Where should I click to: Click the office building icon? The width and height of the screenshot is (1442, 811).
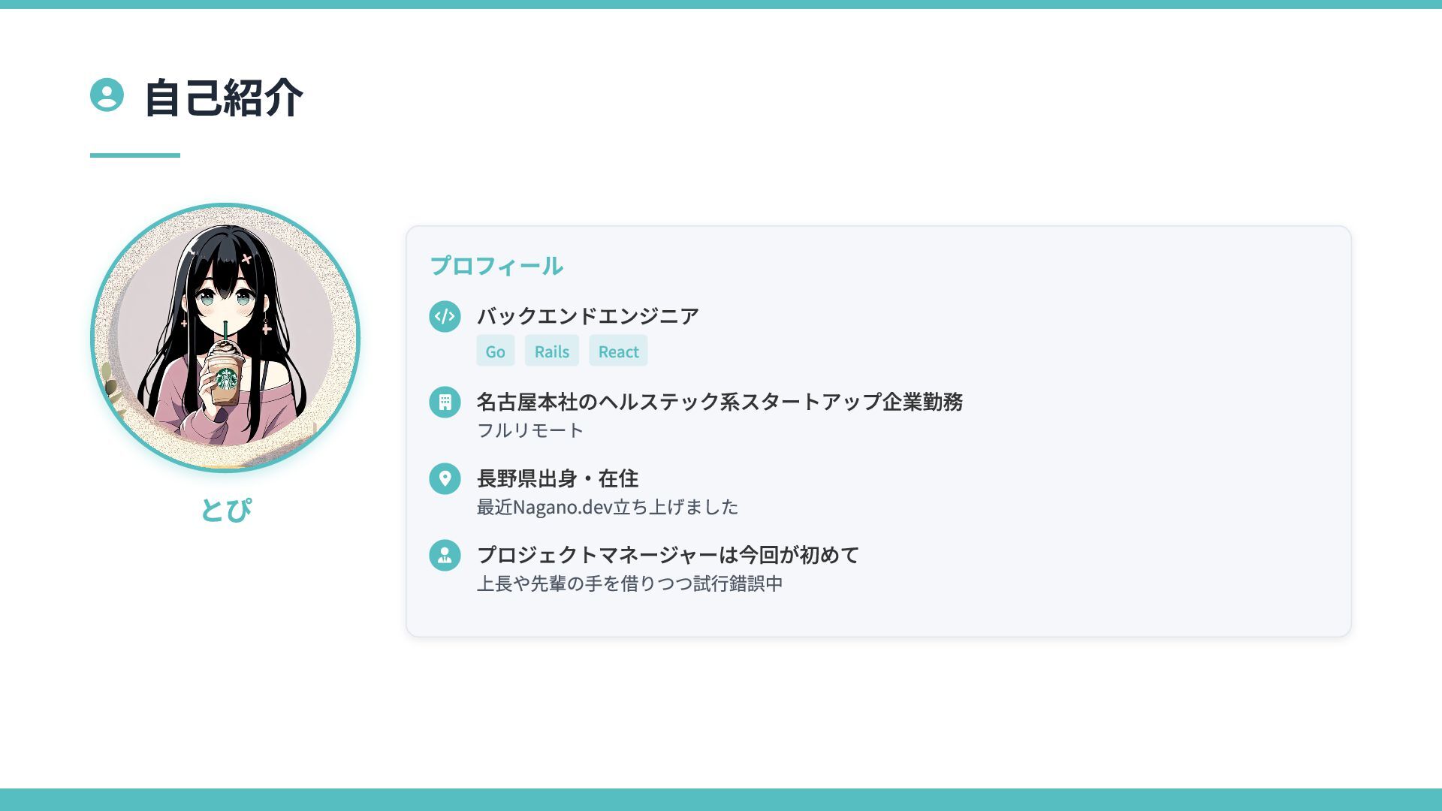[x=445, y=402]
